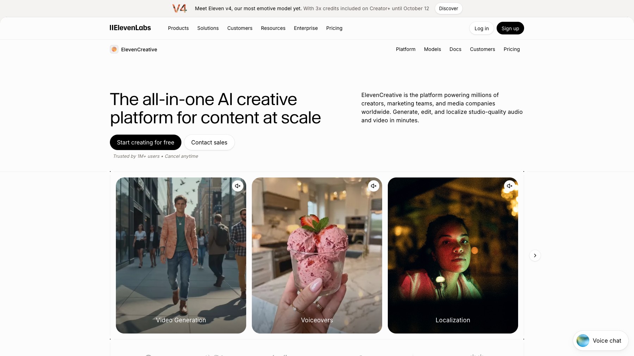Viewport: 634px width, 356px height.
Task: Open Pricing in the top navigation
Action: coord(334,28)
